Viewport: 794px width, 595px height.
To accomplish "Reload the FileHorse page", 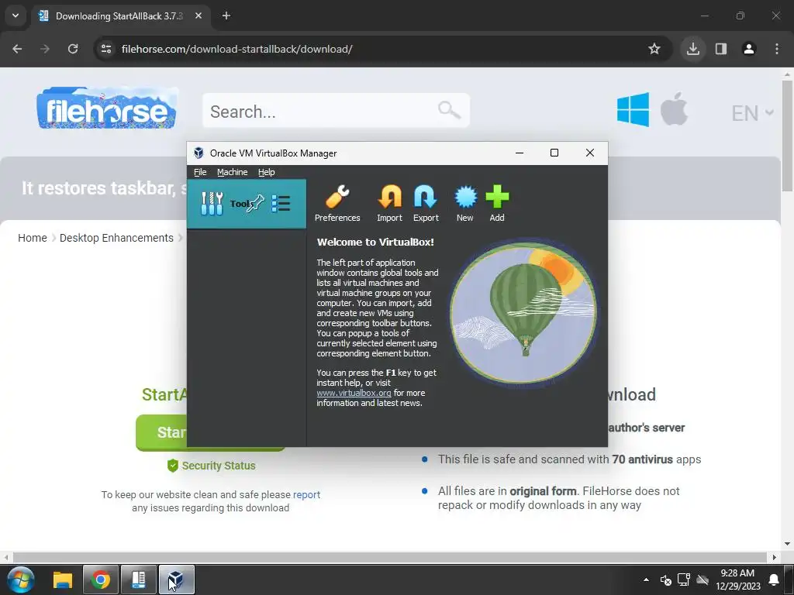I will coord(73,49).
